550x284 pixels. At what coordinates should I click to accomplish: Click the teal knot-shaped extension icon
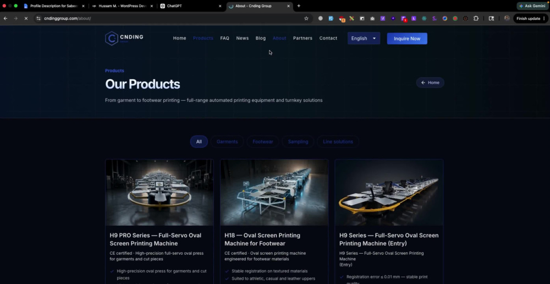424,18
